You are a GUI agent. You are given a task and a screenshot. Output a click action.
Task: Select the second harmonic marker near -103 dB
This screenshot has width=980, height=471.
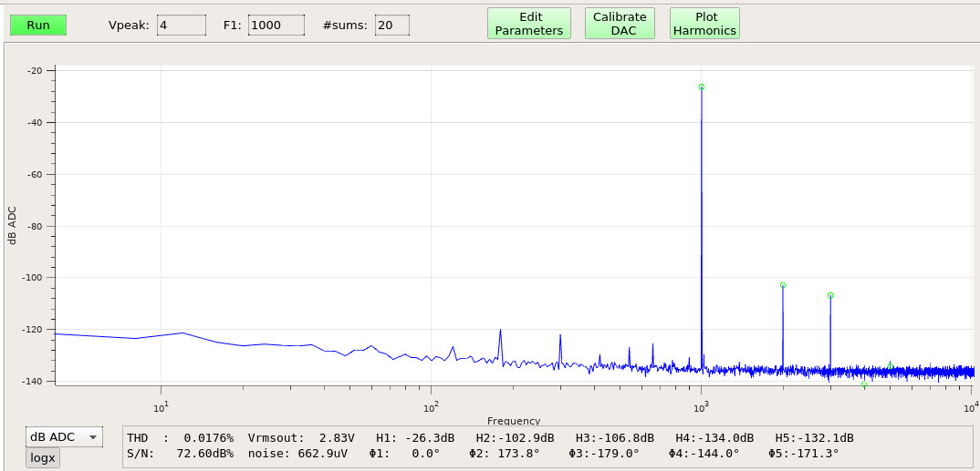(x=783, y=285)
